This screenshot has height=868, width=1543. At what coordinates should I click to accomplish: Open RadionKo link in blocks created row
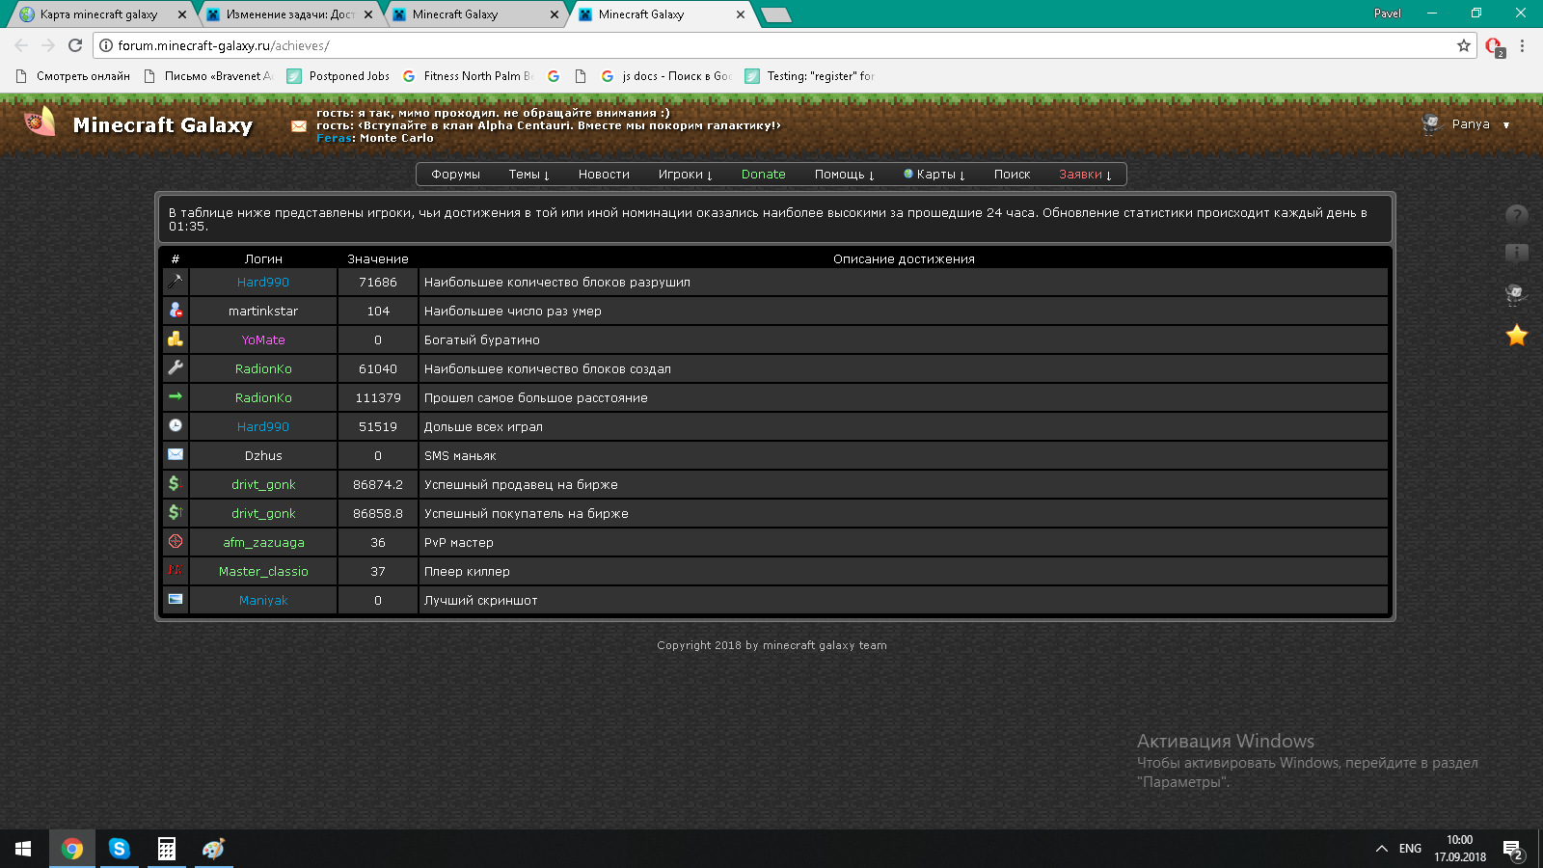point(263,369)
